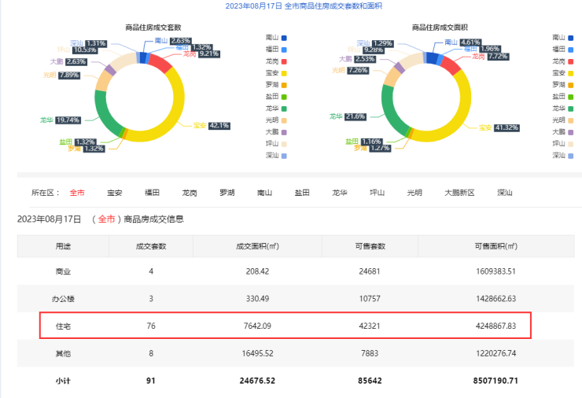Screen dimensions: 582x398
Task: Open the 福田 district tab
Action: pos(153,192)
